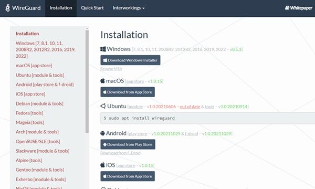The image size is (315, 189).
Task: Open the Browse MSIs link
Action: (111, 69)
